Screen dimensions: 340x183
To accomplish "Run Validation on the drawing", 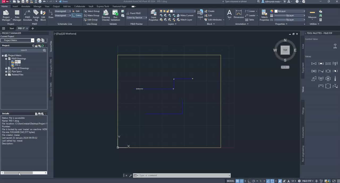I will 115,15.
